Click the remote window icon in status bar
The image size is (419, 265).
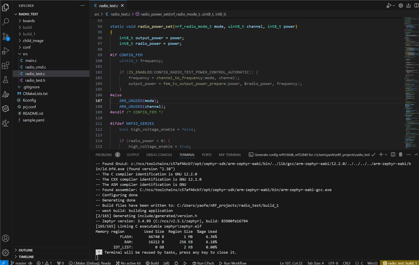4,263
